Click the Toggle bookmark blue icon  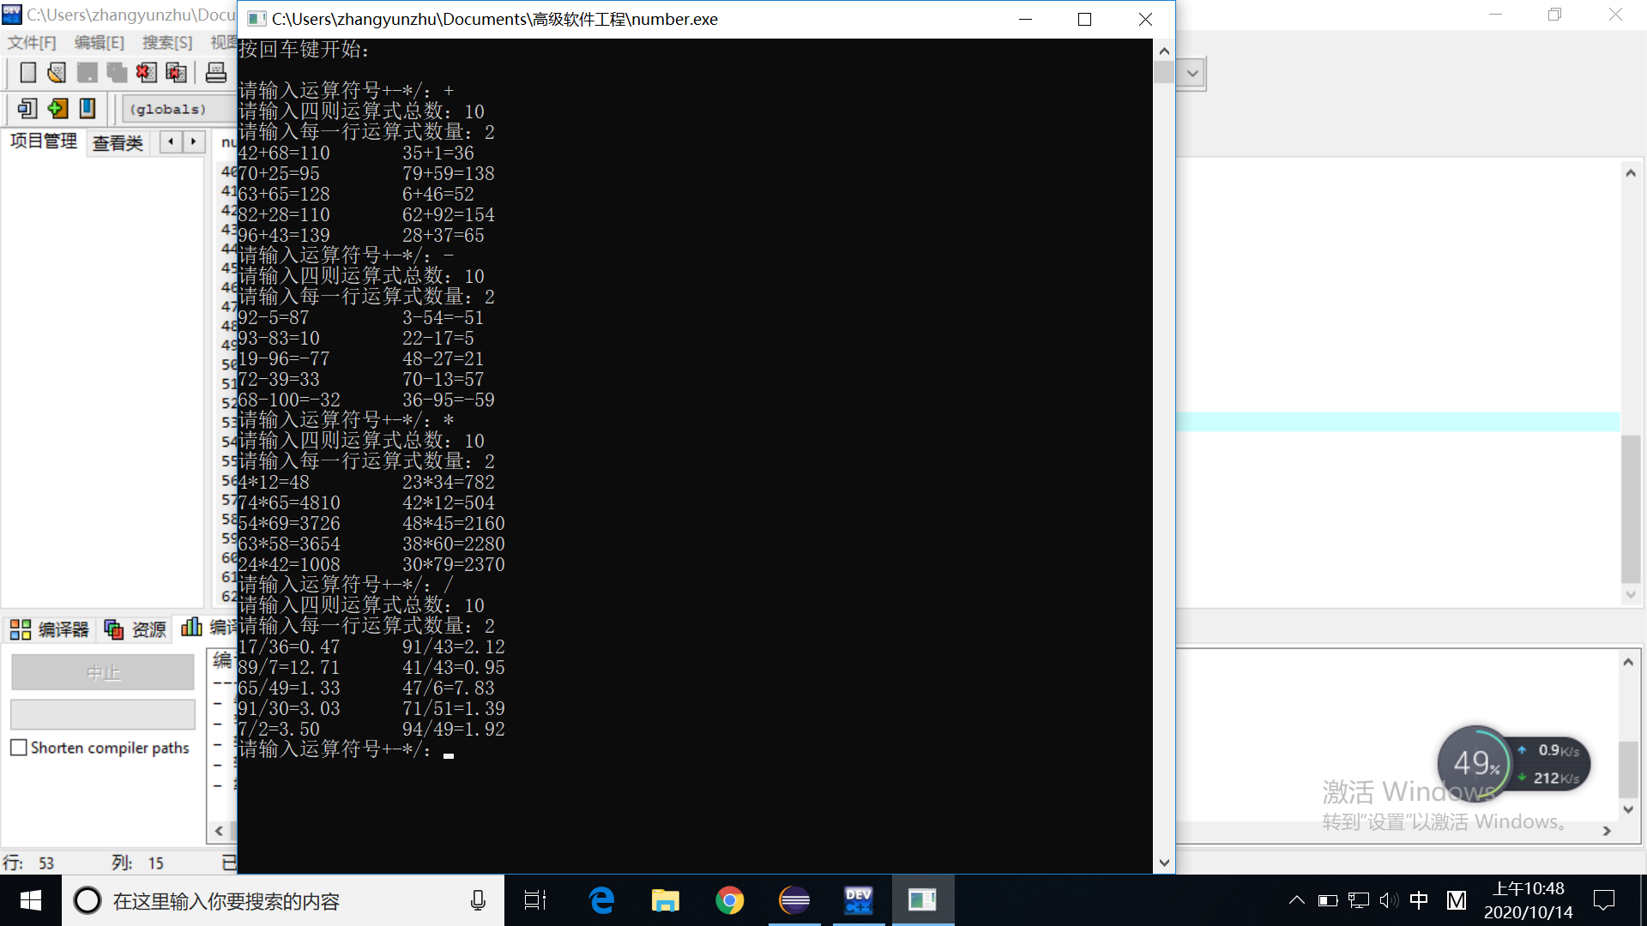[x=87, y=109]
